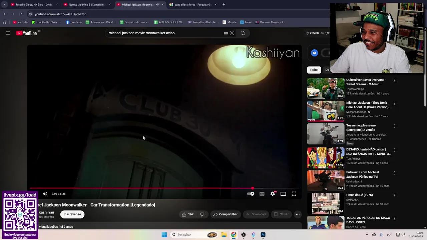Open the Tease me Scorpions video thumbnail
427x240 pixels.
[x=326, y=134]
